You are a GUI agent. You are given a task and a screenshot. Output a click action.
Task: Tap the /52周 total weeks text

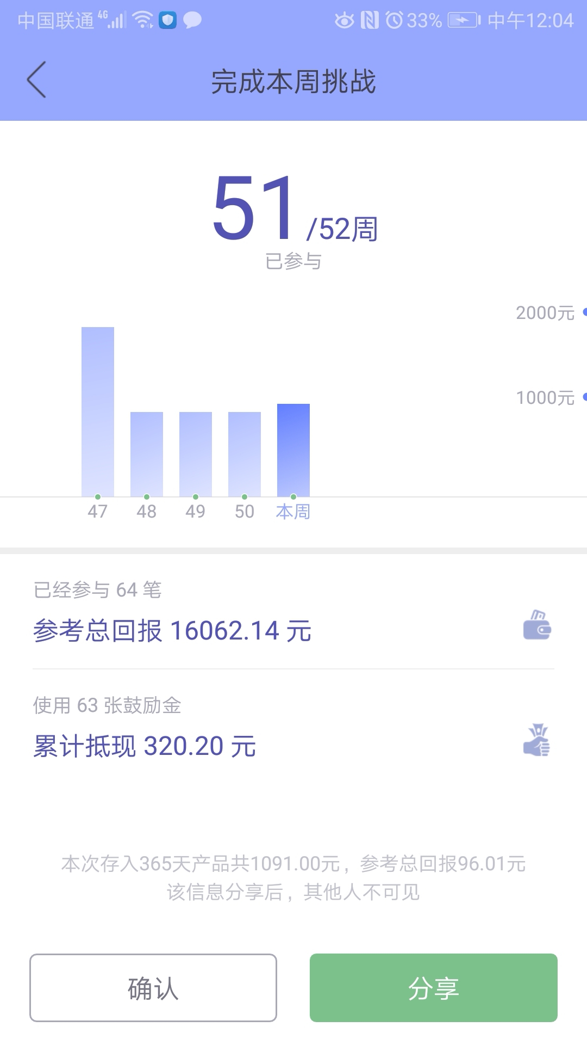click(x=342, y=229)
